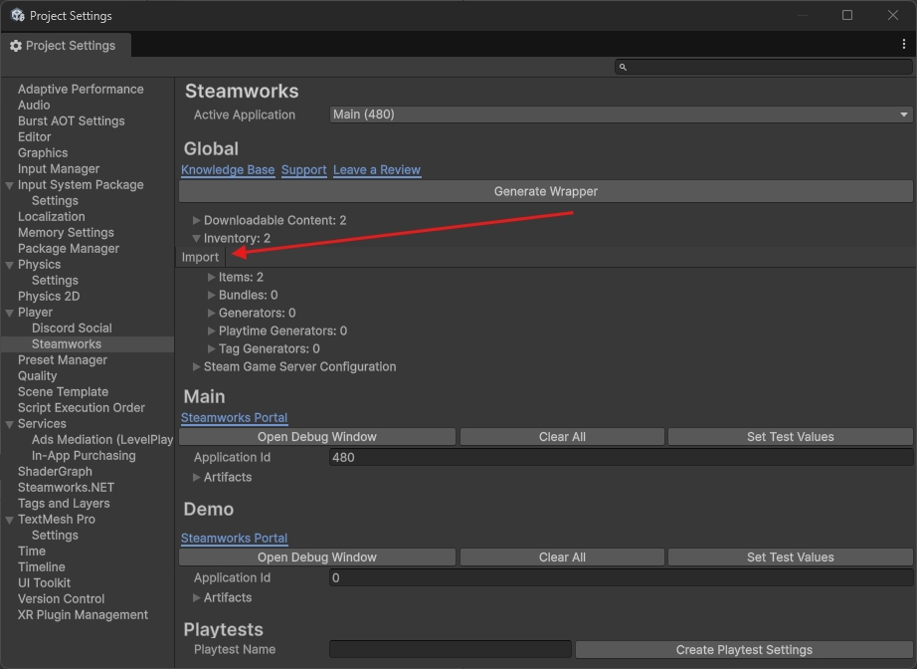Click the search magnifier icon
The image size is (917, 669).
pos(623,67)
